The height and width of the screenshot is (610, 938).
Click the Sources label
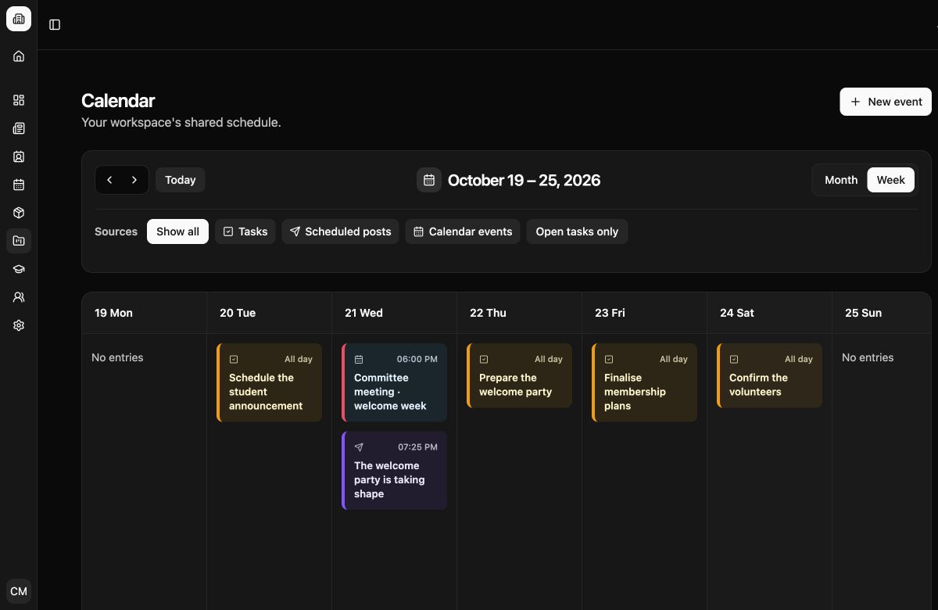(x=116, y=231)
